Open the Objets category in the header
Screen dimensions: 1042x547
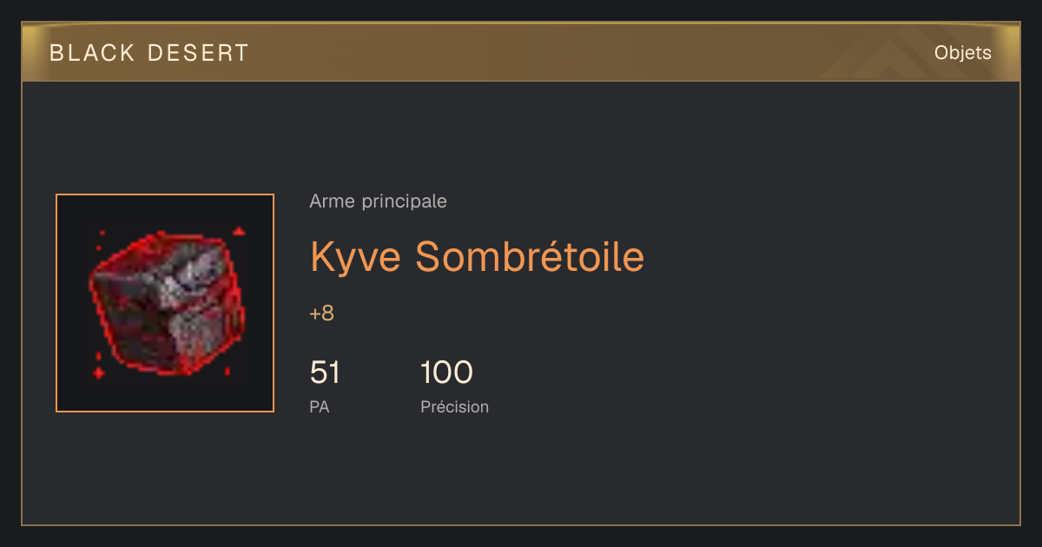(x=962, y=53)
